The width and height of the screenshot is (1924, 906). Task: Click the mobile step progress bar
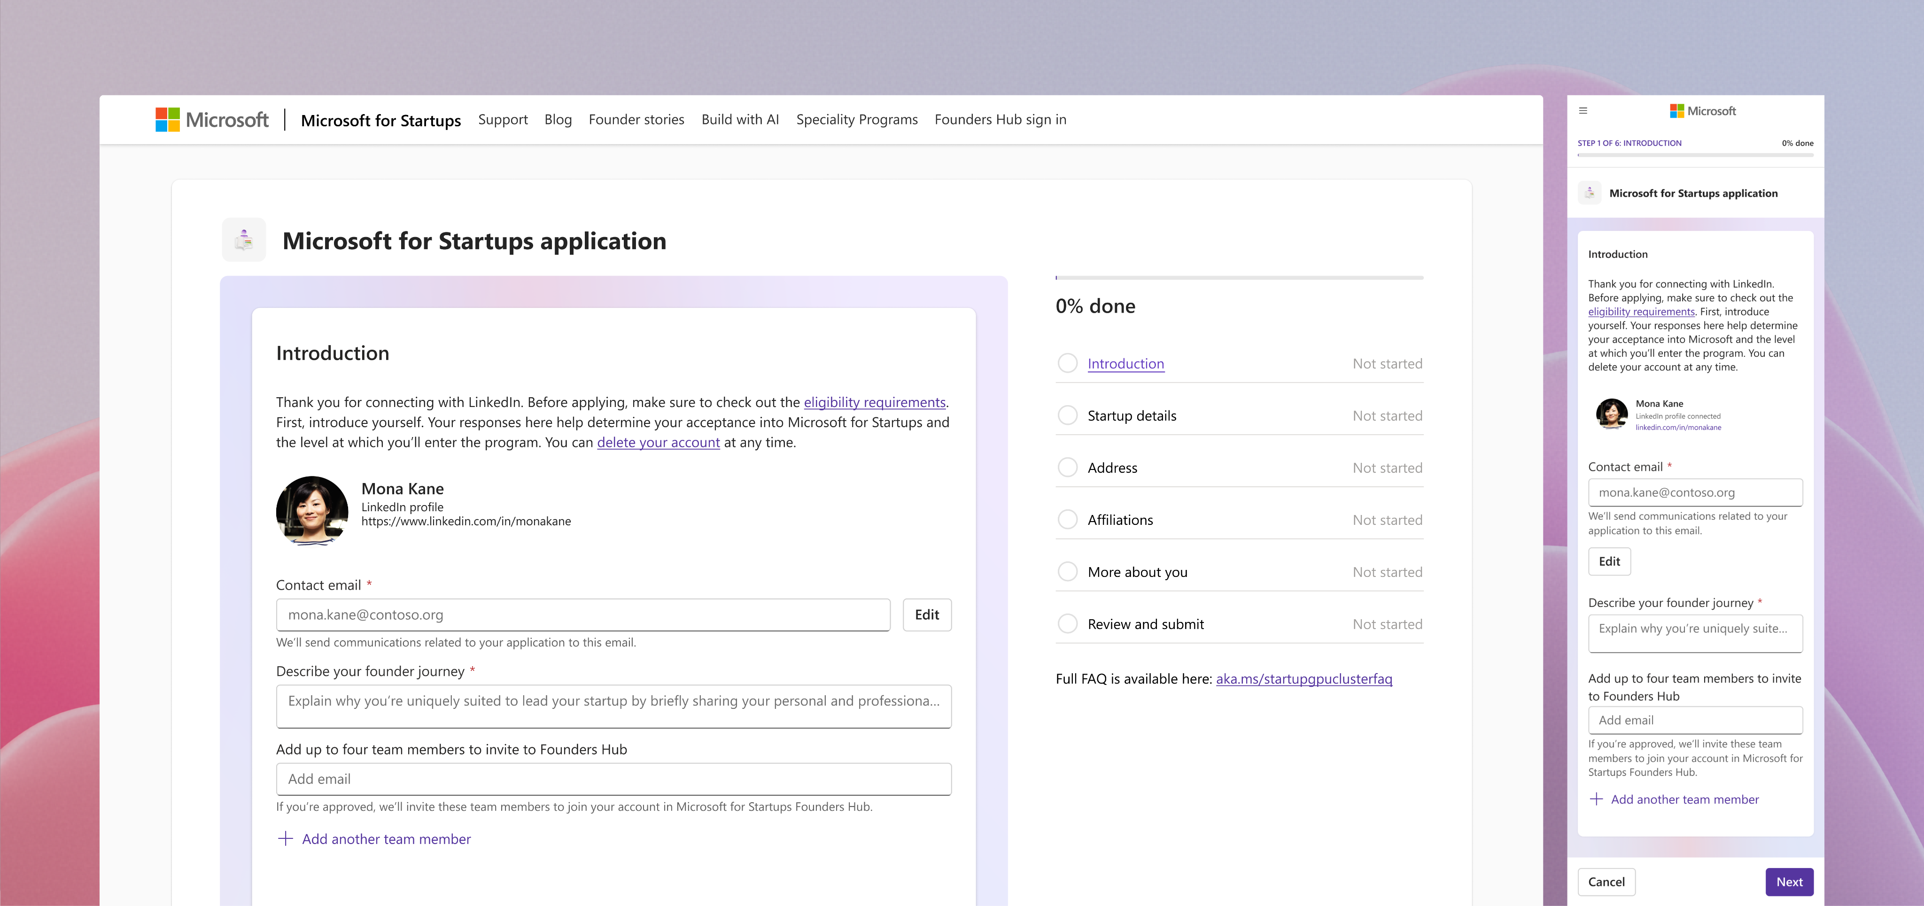[1695, 155]
